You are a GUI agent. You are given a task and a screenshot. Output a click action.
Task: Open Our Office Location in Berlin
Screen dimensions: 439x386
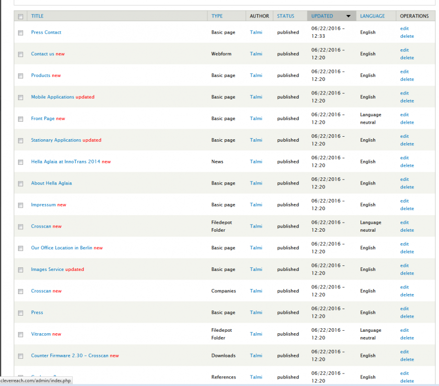pos(62,248)
